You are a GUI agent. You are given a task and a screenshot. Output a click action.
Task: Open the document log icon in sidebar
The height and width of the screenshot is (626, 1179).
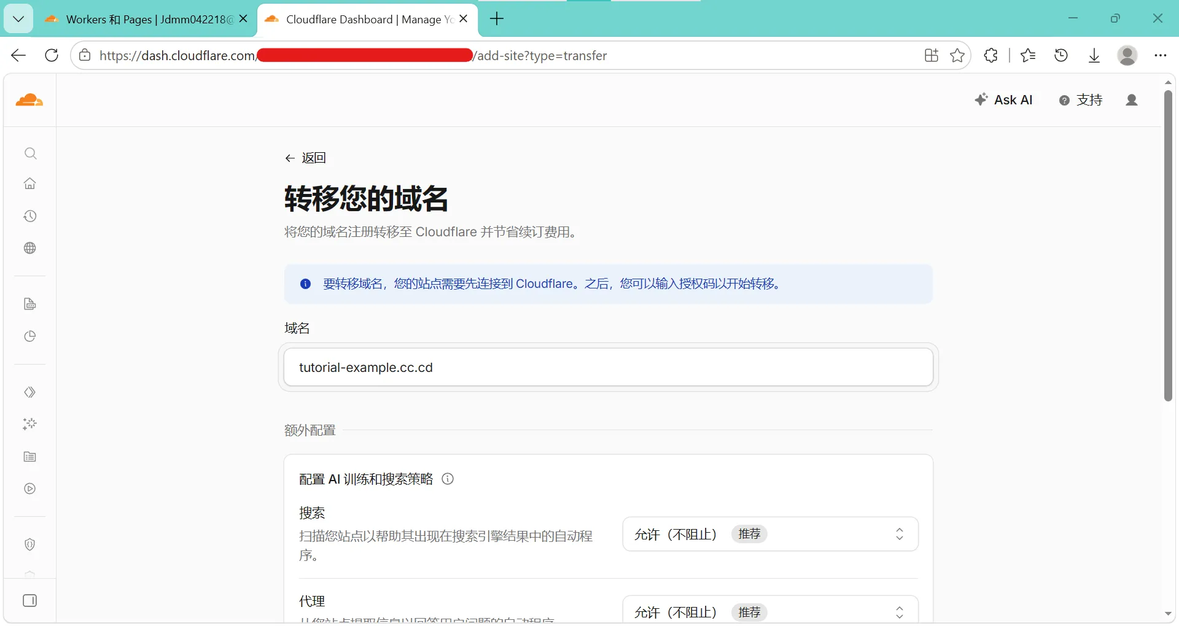(30, 304)
